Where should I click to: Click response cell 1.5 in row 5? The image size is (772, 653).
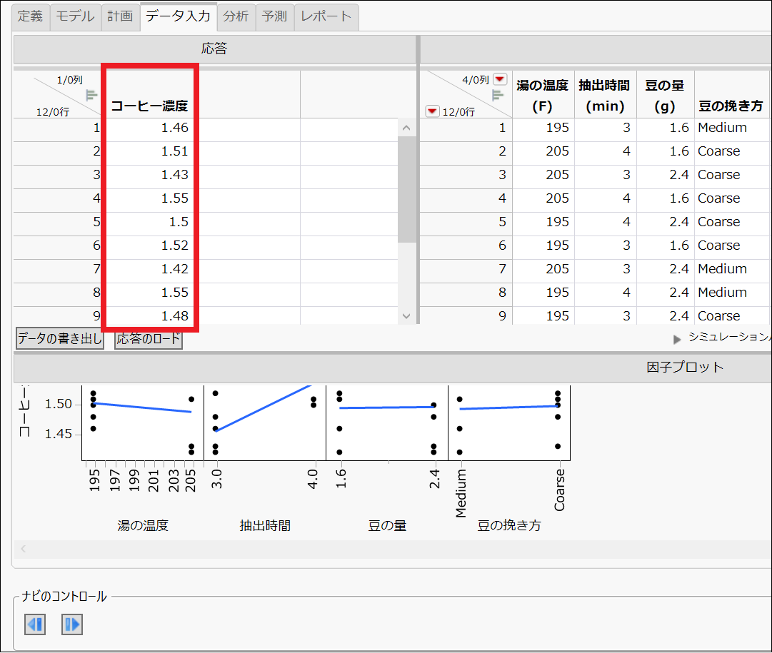(150, 222)
